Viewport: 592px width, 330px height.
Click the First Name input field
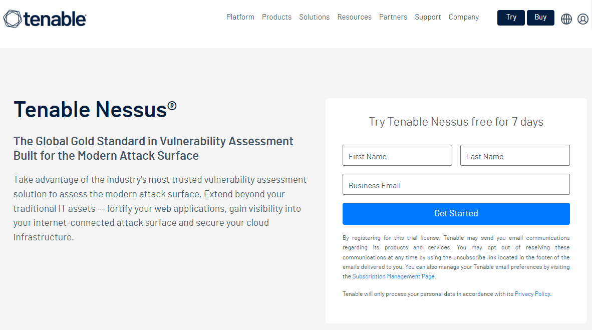click(x=397, y=155)
